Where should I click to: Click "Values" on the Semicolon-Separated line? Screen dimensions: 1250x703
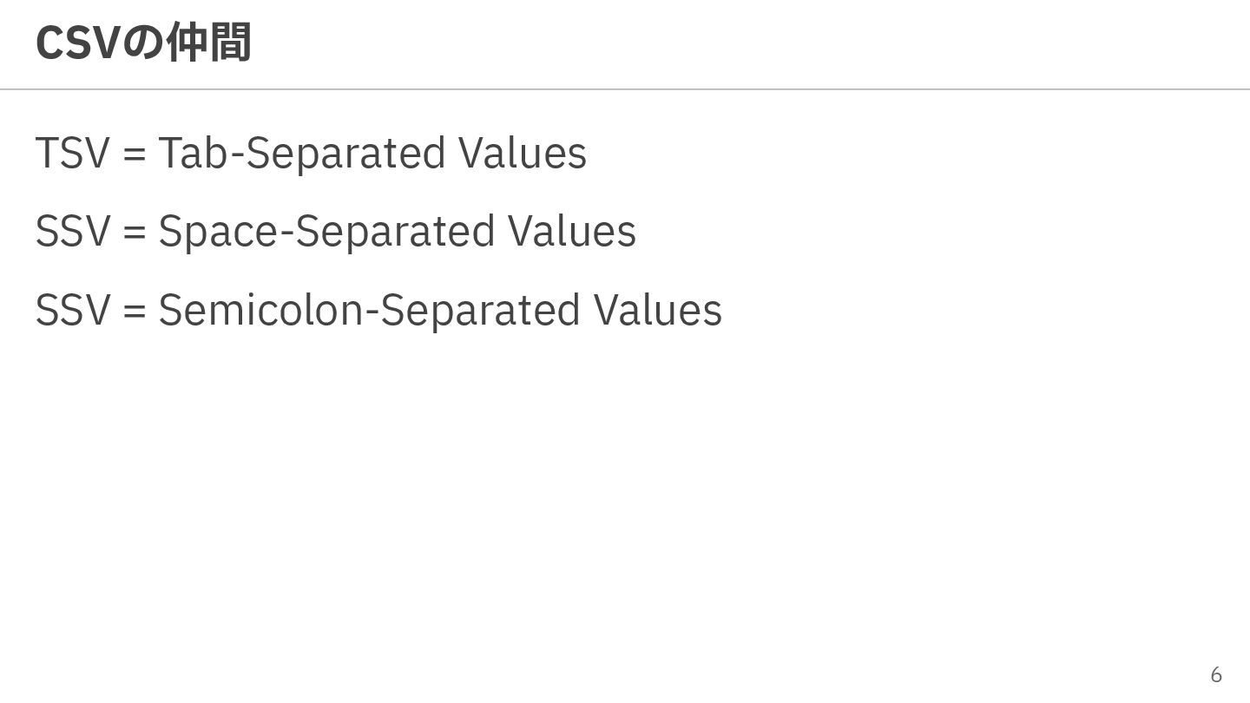click(657, 310)
